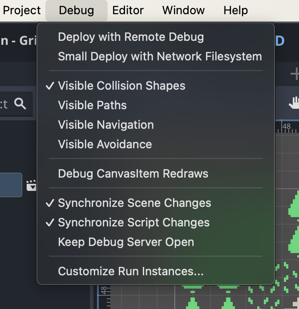Disable Visible Collision Shapes option

coord(121,86)
